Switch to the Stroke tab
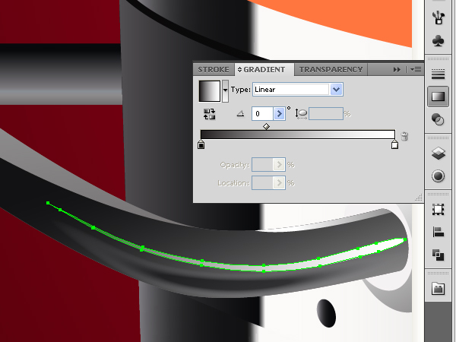Viewport: 456px width, 342px height. pyautogui.click(x=214, y=70)
